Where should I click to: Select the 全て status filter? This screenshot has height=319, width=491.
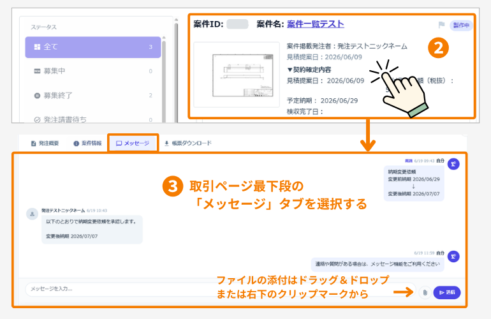point(92,47)
